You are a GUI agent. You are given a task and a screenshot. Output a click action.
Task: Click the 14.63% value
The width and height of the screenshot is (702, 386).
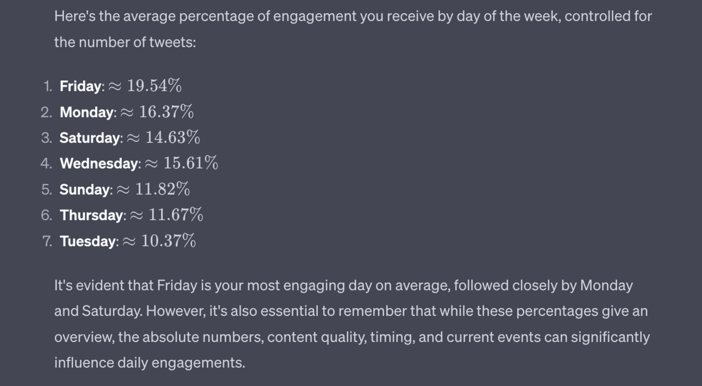pos(172,138)
